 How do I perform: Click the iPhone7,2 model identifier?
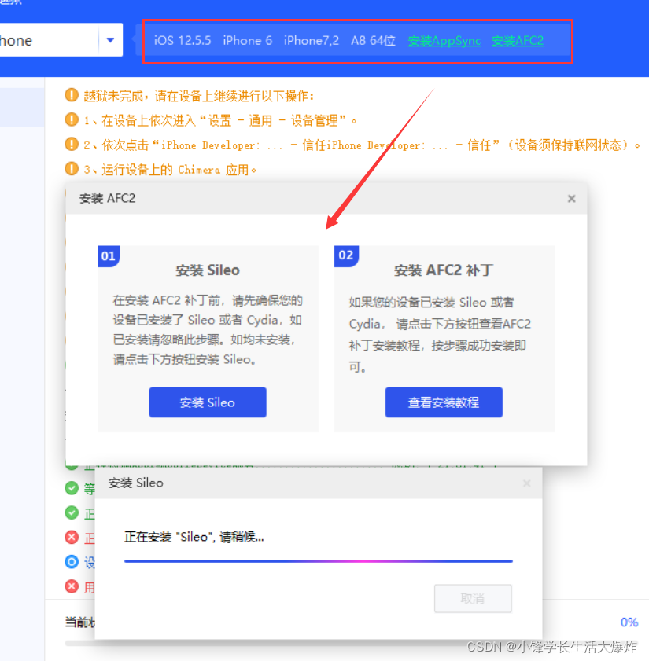[312, 40]
